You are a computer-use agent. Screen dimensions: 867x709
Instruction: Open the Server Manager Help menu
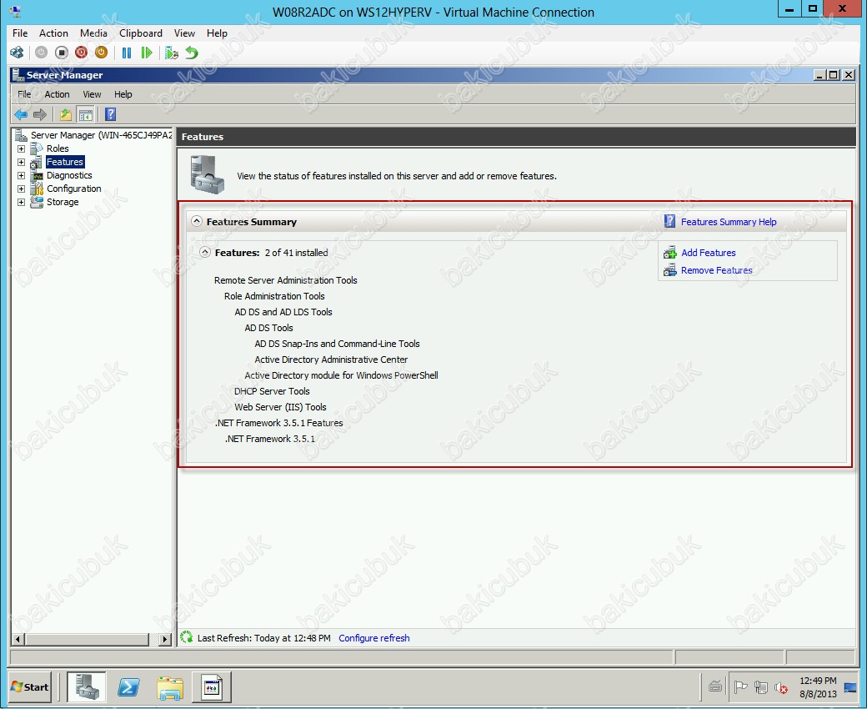tap(123, 94)
